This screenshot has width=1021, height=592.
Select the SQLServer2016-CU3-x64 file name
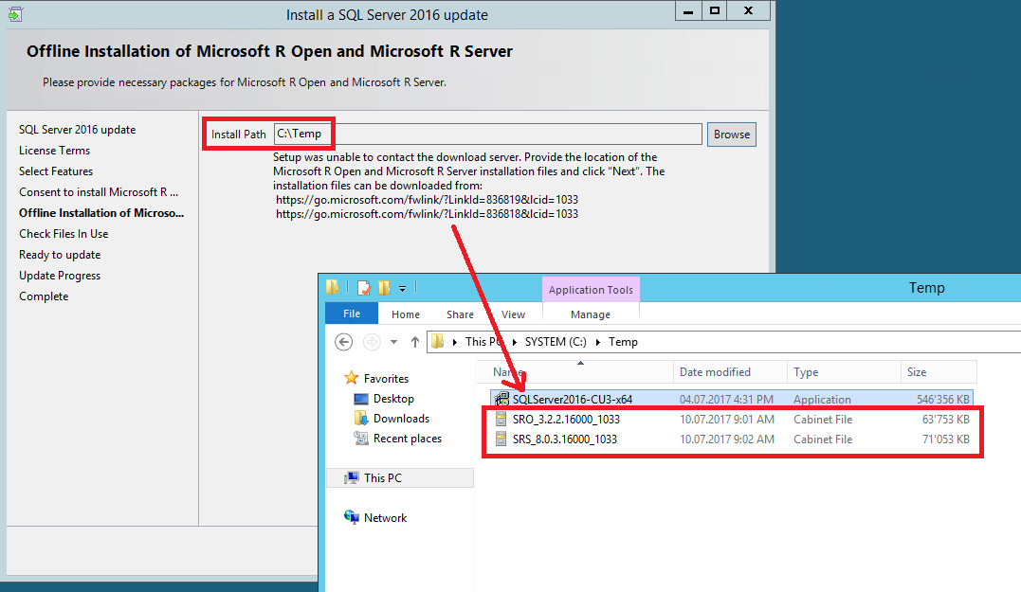(x=572, y=400)
